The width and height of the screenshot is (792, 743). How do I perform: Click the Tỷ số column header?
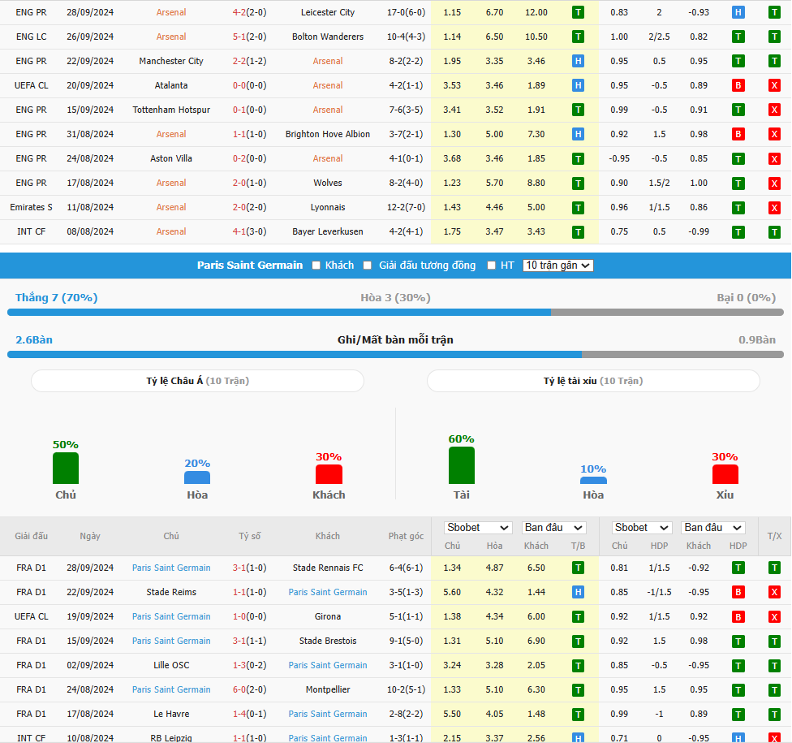(x=249, y=536)
